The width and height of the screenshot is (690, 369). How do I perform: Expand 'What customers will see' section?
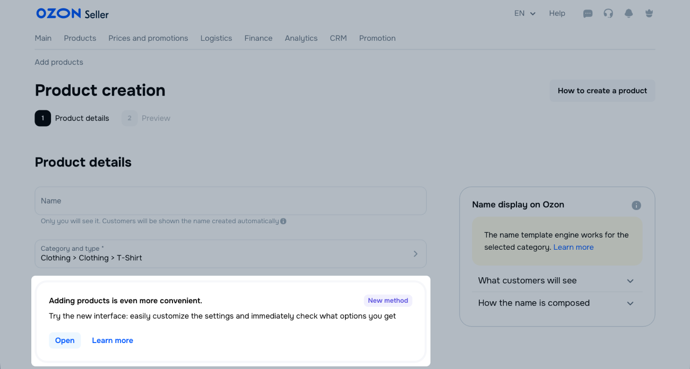556,281
